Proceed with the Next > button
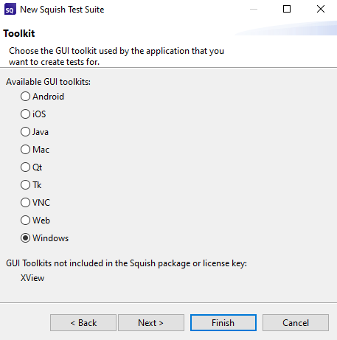This screenshot has height=340, width=337. click(x=151, y=323)
